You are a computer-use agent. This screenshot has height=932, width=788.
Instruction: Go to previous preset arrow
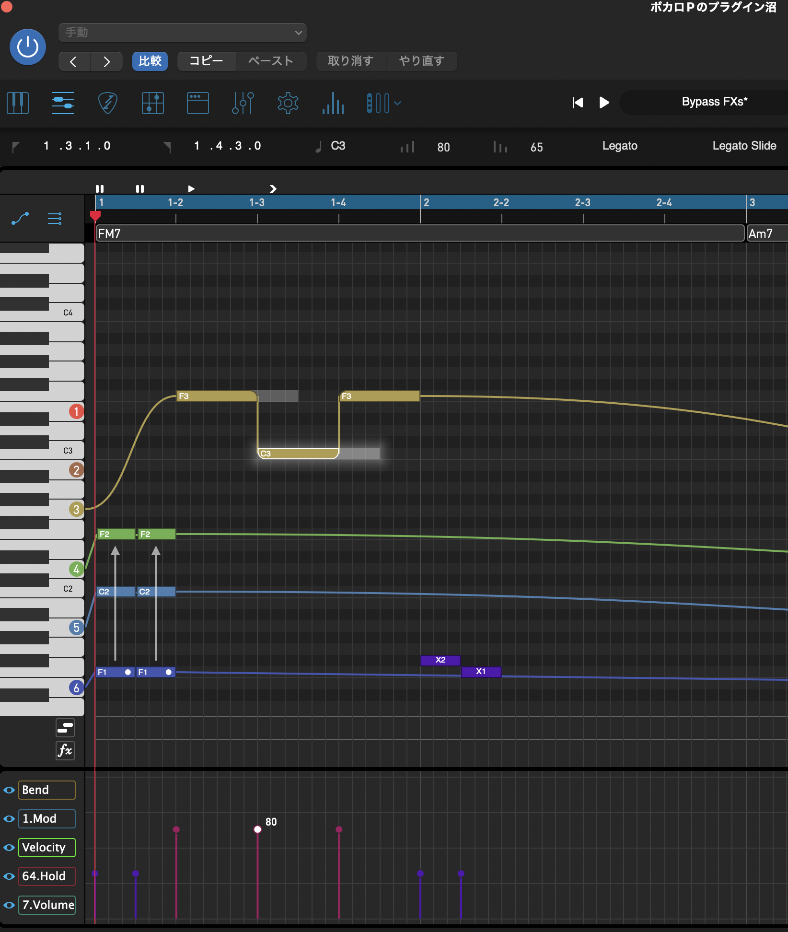coord(74,61)
